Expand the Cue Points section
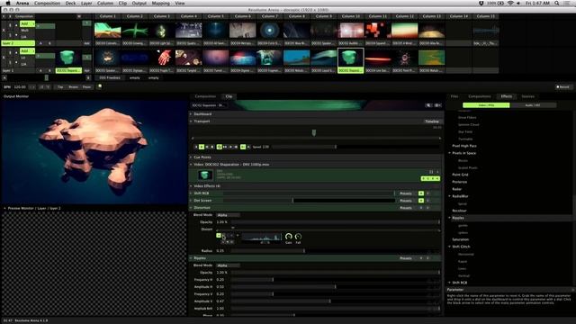The height and width of the screenshot is (324, 576). pos(191,157)
